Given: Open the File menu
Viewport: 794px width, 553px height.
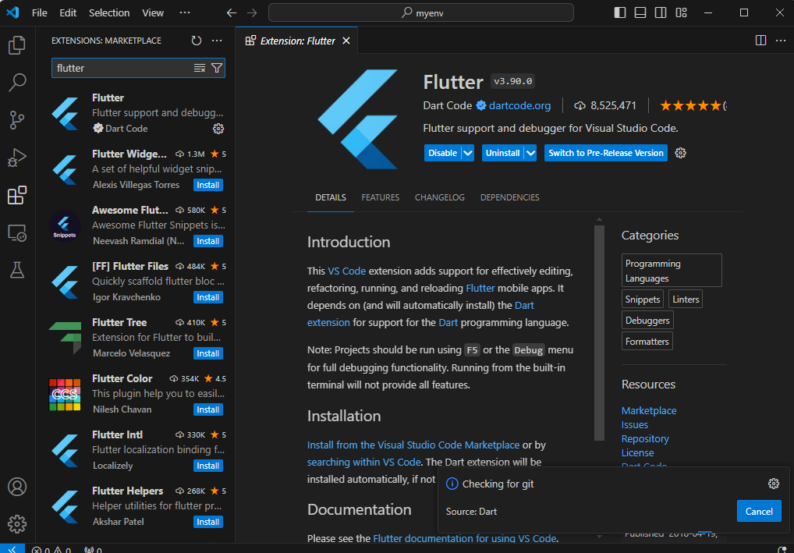Looking at the screenshot, I should click(x=40, y=12).
